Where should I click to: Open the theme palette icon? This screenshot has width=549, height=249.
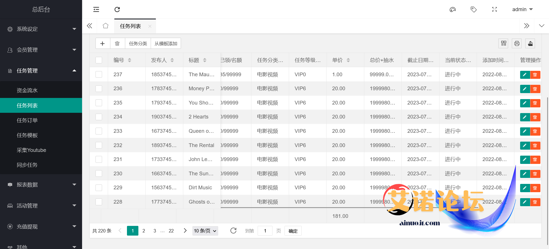pyautogui.click(x=452, y=9)
